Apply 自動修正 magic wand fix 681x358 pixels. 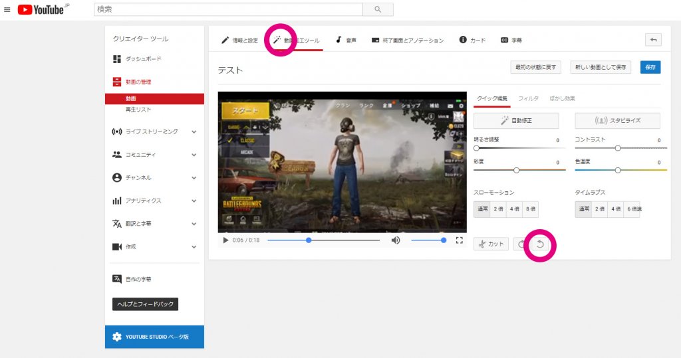(516, 121)
